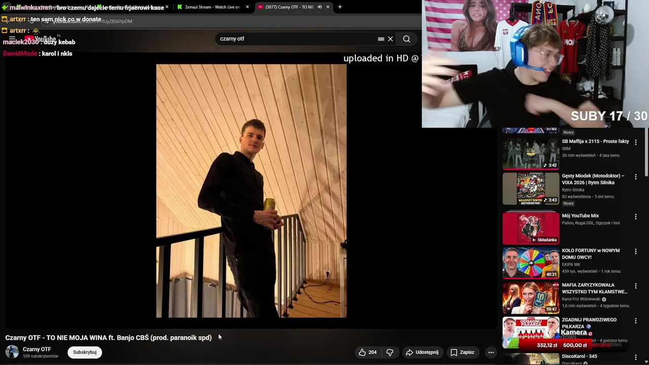Dislike the video with the thumbs-down button

(390, 352)
